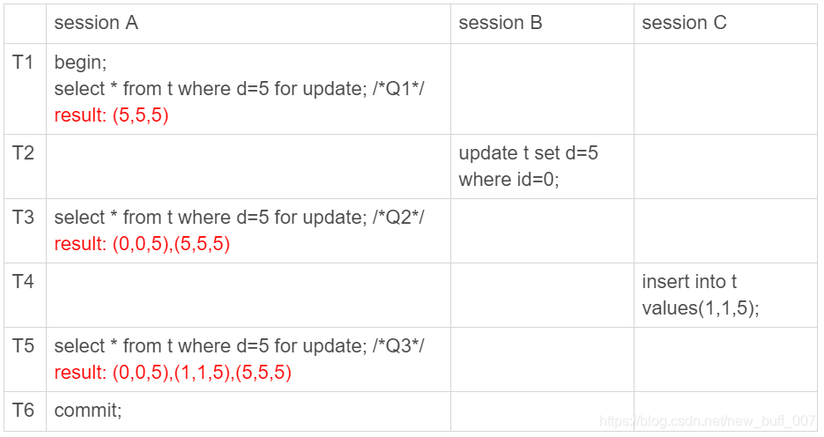Click the T6 row label

[x=23, y=411]
